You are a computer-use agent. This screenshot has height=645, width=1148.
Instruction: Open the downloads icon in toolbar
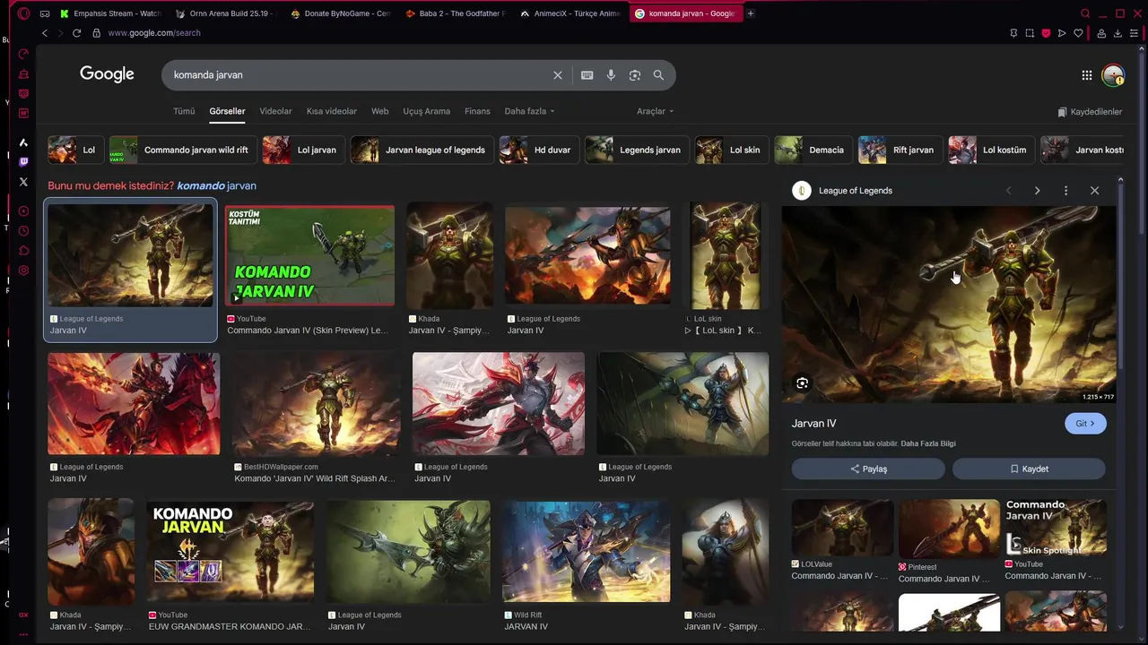point(1118,33)
